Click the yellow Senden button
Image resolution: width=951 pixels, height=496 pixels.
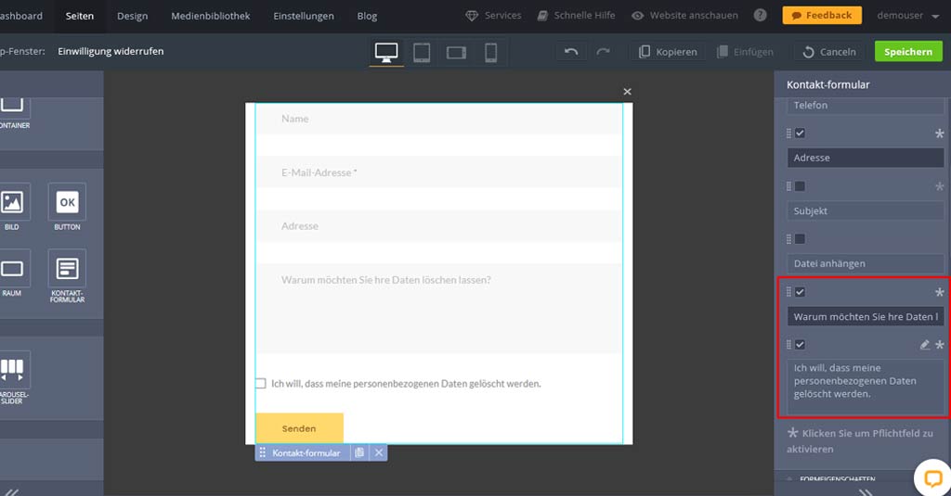pos(299,428)
